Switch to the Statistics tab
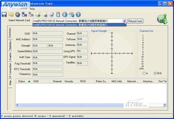This screenshot has width=174, height=119. [10, 45]
